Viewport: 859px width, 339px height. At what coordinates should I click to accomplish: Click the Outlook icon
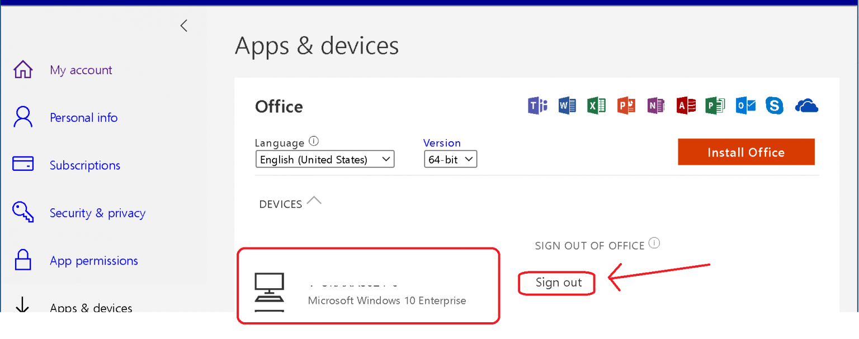coord(745,106)
